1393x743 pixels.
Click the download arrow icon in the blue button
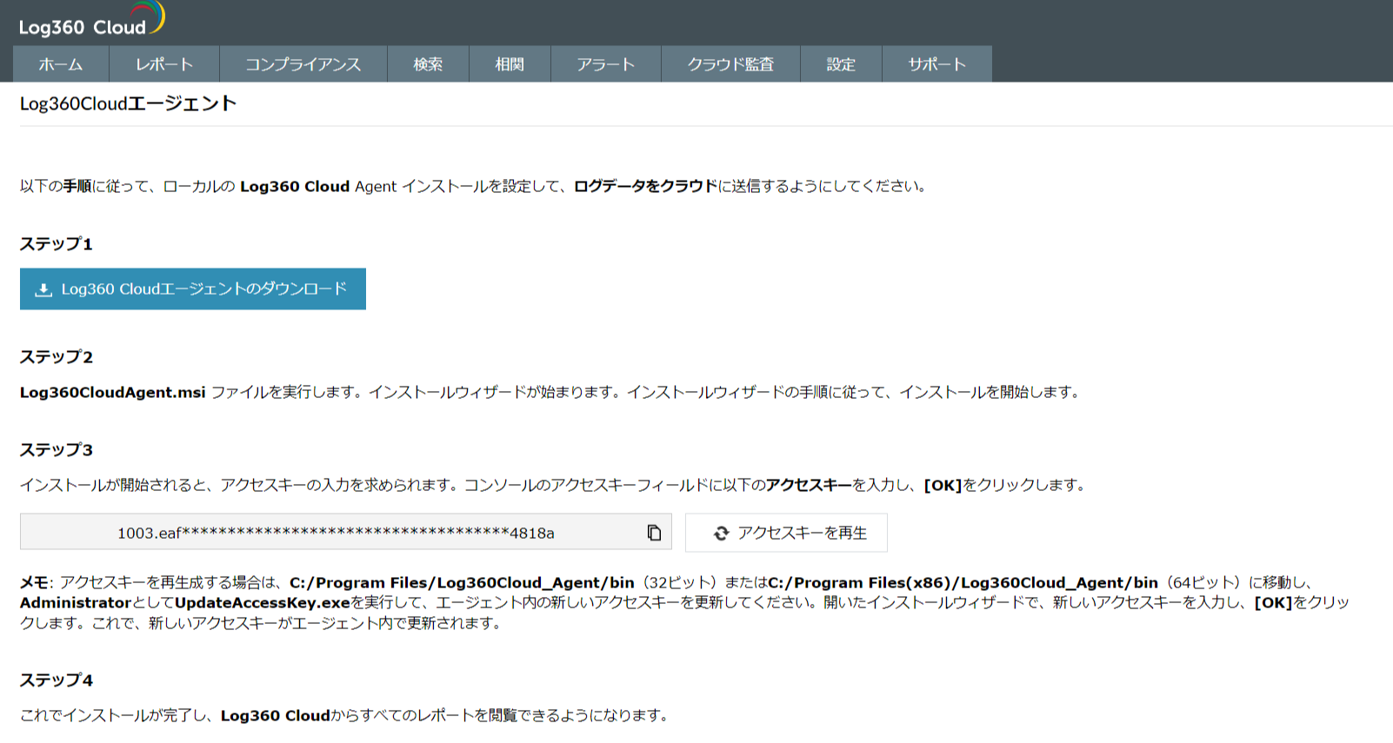43,289
